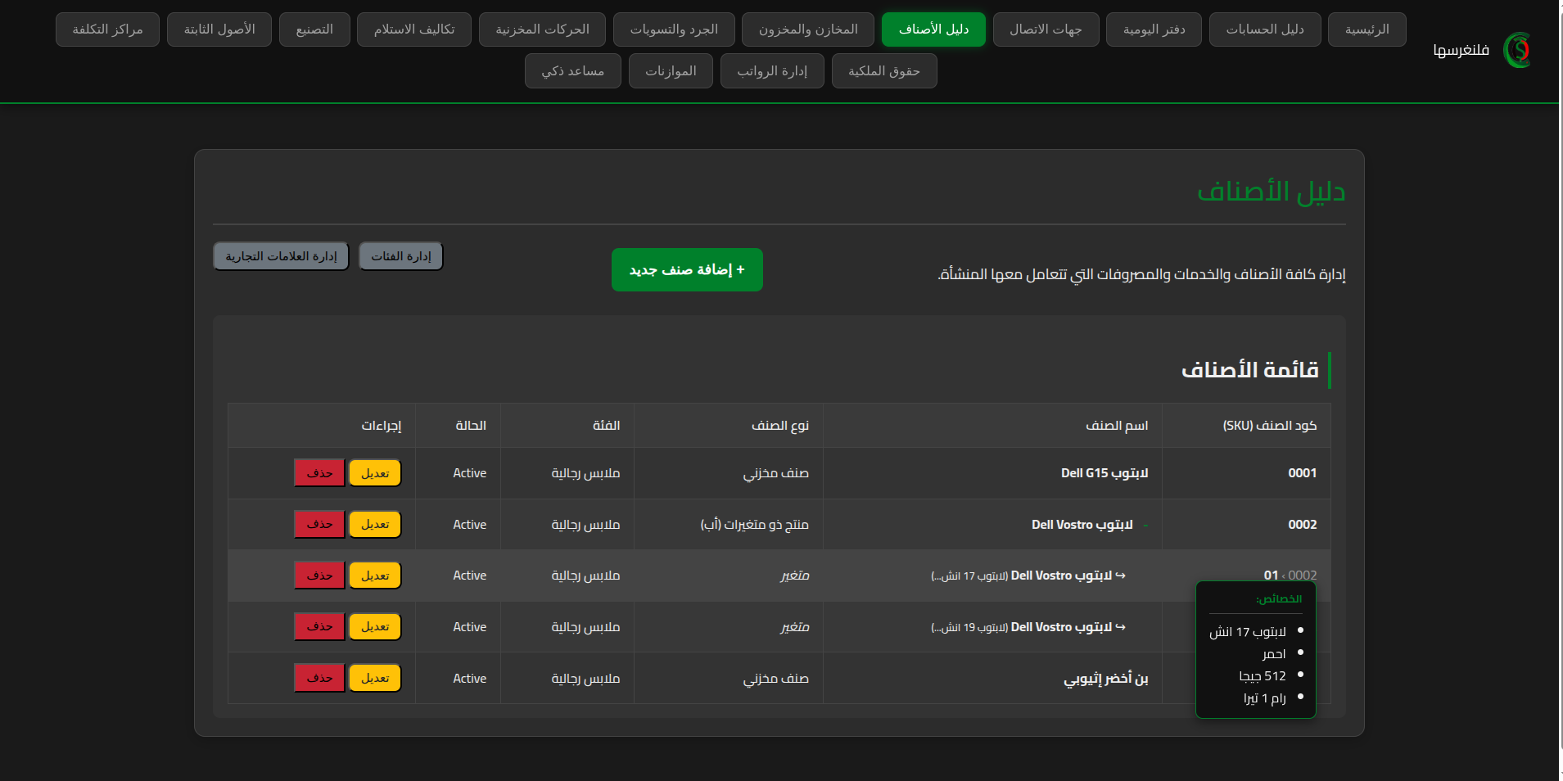Add a new item with the green button
1563x781 pixels.
[x=687, y=269]
